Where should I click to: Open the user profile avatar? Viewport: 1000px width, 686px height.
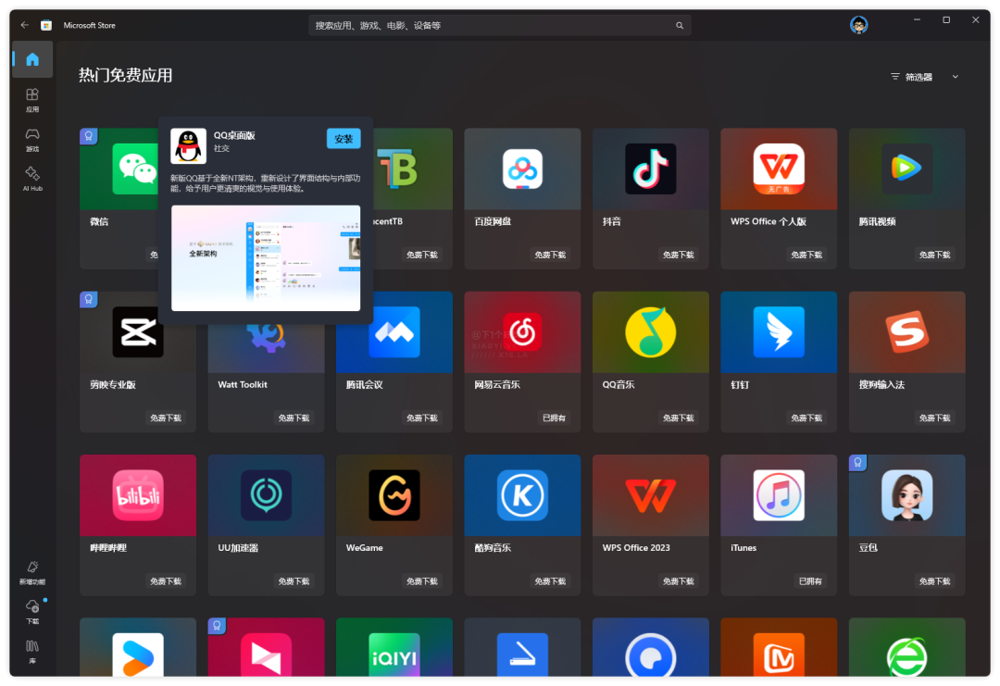tap(858, 25)
